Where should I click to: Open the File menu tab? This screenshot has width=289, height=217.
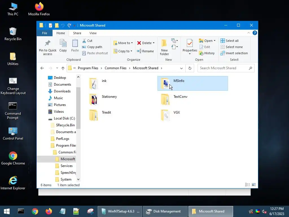pyautogui.click(x=45, y=33)
